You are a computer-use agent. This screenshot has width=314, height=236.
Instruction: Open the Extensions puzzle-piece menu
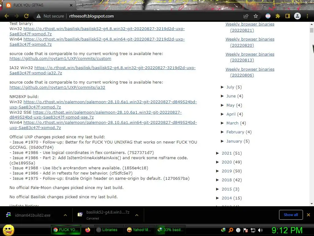[x=278, y=16]
